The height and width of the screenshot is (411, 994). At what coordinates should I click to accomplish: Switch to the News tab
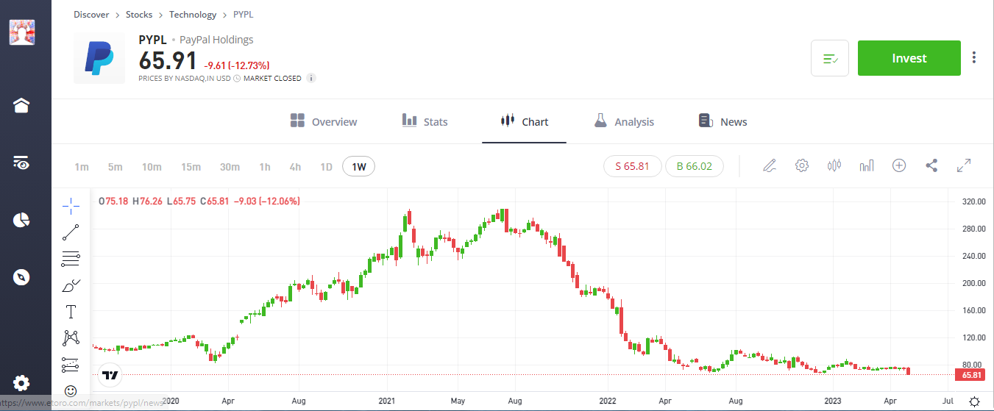pyautogui.click(x=723, y=121)
